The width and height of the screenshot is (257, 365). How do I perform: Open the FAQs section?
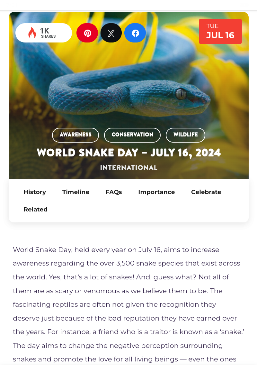pos(113,192)
